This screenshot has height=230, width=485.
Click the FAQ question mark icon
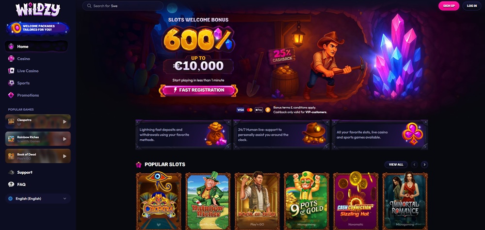pyautogui.click(x=11, y=184)
